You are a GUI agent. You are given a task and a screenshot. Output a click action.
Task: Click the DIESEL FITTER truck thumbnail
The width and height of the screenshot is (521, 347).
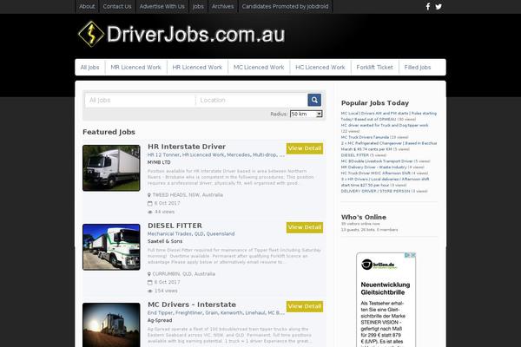111,247
